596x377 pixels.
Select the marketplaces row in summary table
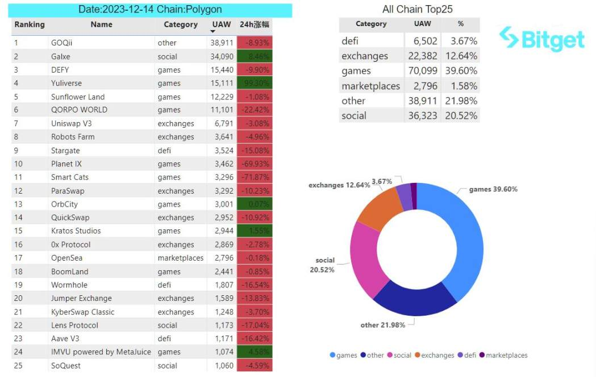coord(410,86)
